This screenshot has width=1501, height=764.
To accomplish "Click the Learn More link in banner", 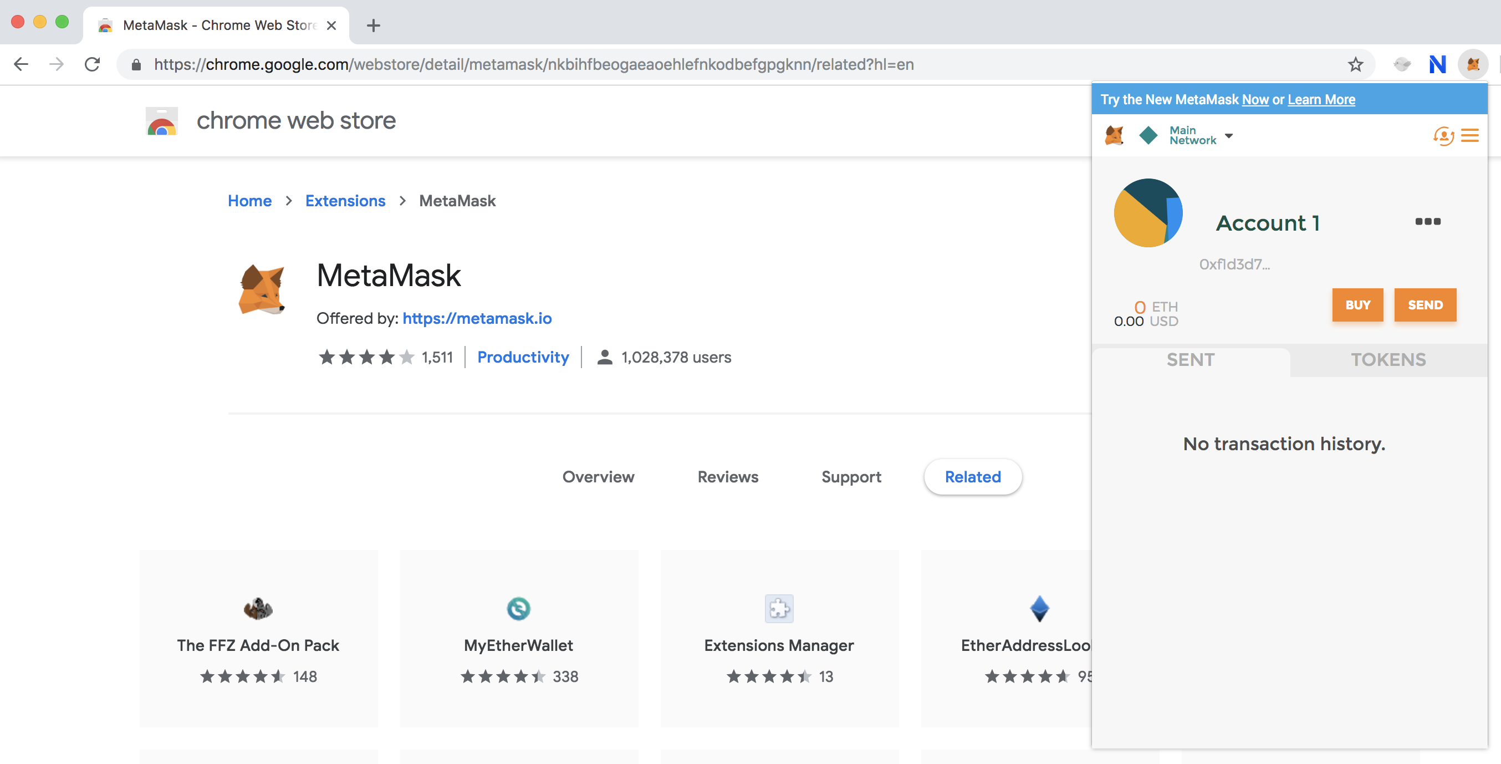I will (x=1321, y=100).
